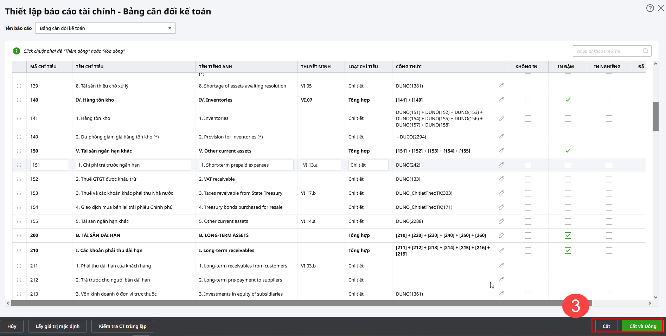Viewport: 666px width, 336px height.
Task: Click the TÊN CHỈ TIÊU column header
Action: pyautogui.click(x=90, y=66)
